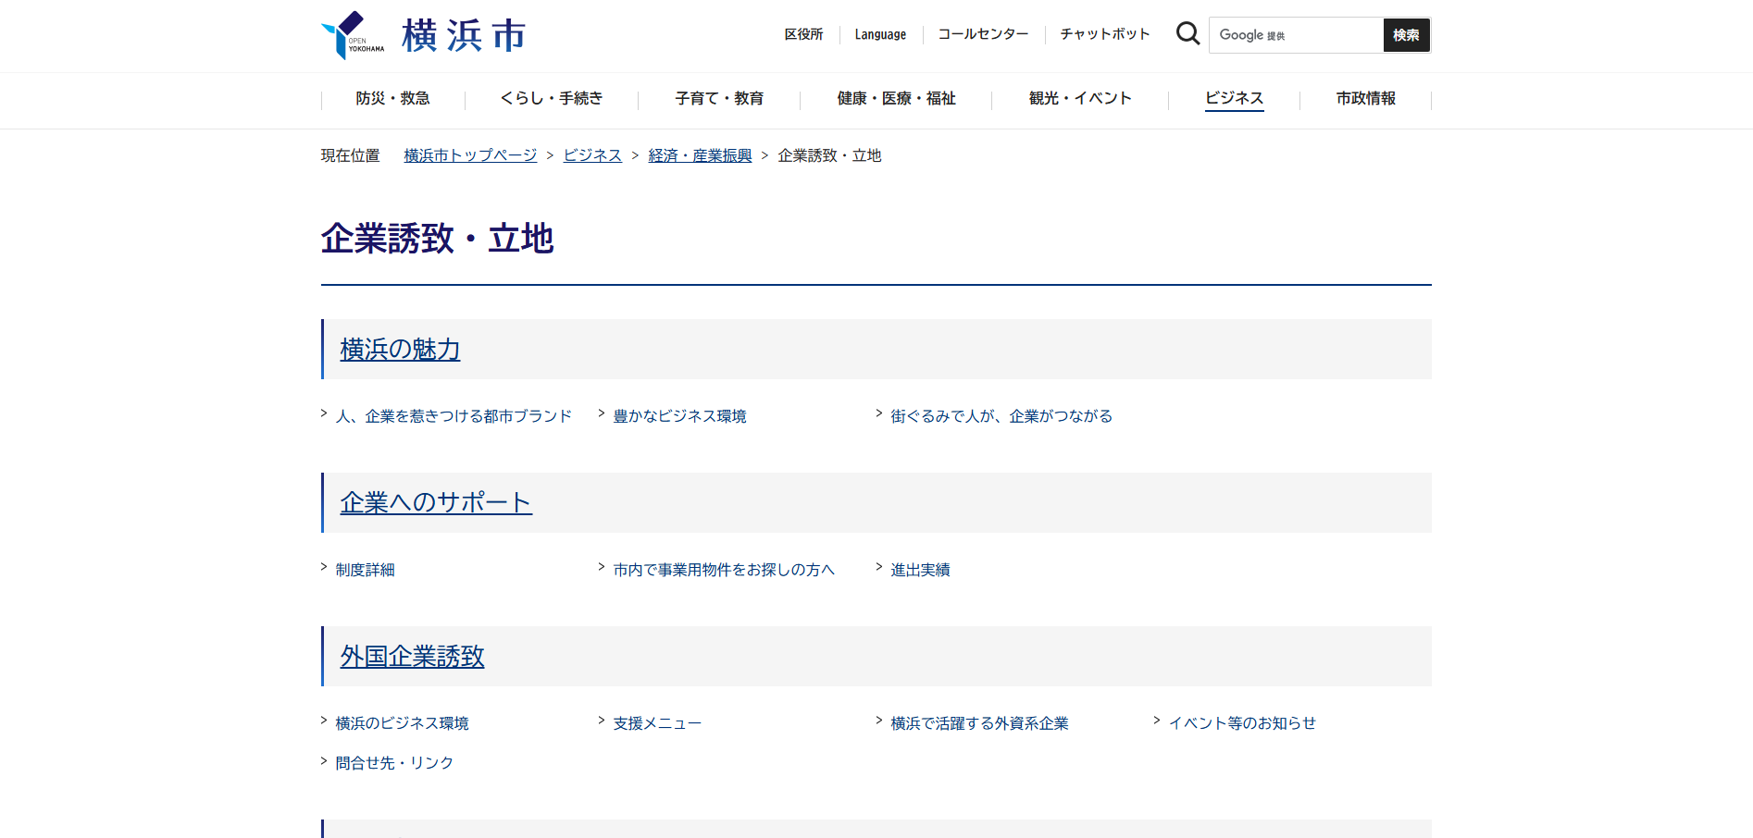Click the Yokohama city logo
1753x838 pixels.
(353, 35)
